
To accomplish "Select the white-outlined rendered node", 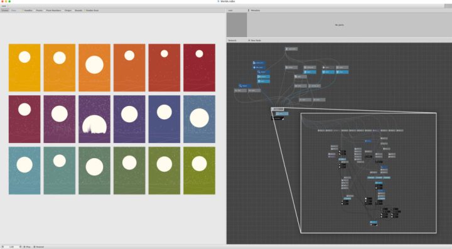I will coord(277,109).
